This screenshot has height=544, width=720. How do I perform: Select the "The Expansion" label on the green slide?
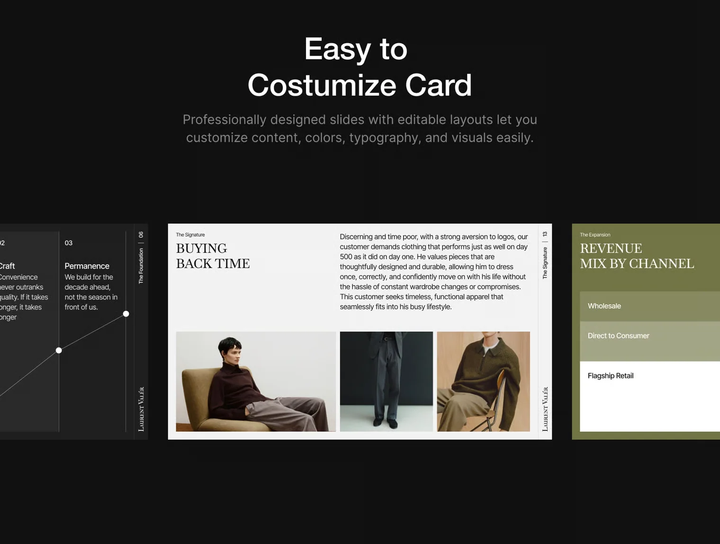(595, 235)
